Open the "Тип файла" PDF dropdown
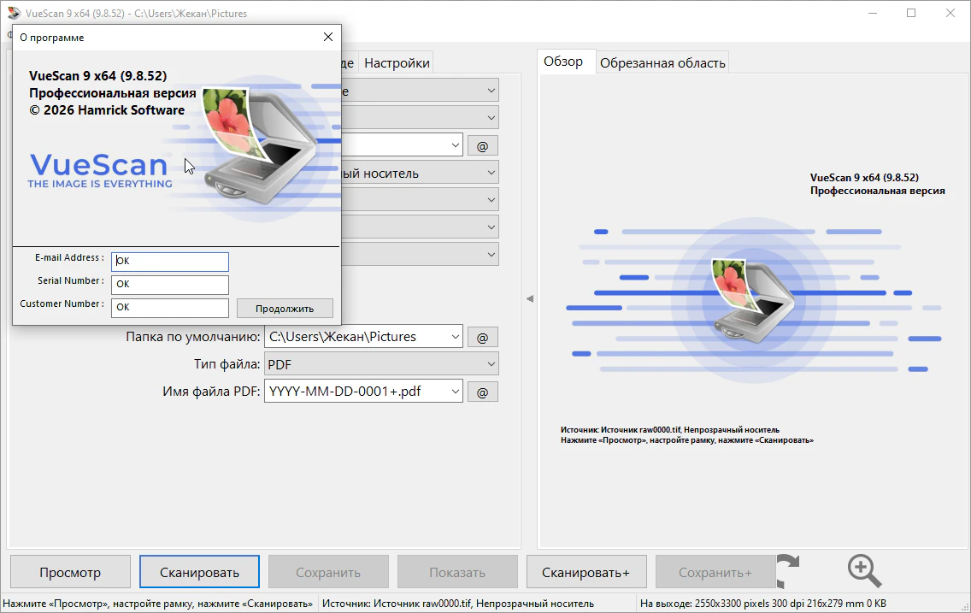Screen dimensions: 971x613 pyautogui.click(x=491, y=364)
